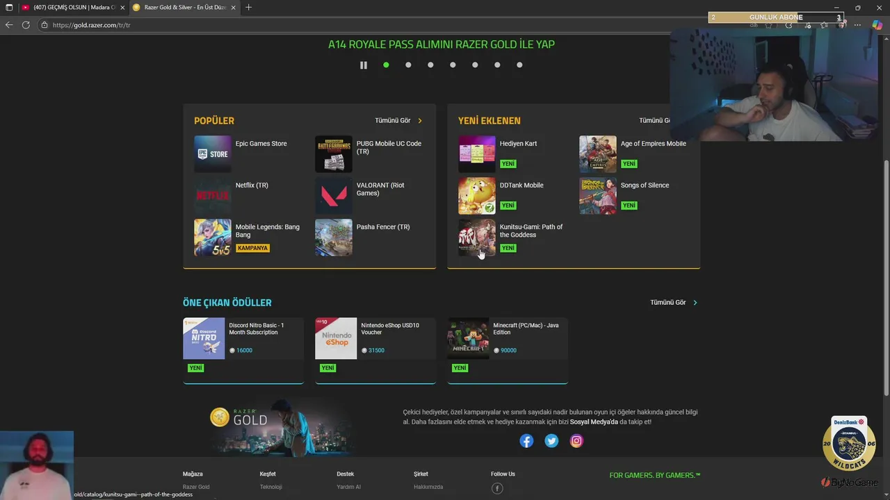The height and width of the screenshot is (500, 890).
Task: Close the YouTube tab
Action: [122, 8]
